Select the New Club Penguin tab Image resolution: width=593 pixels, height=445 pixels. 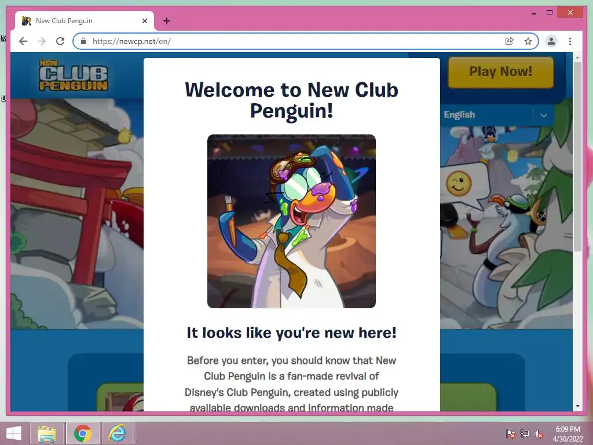pos(85,21)
